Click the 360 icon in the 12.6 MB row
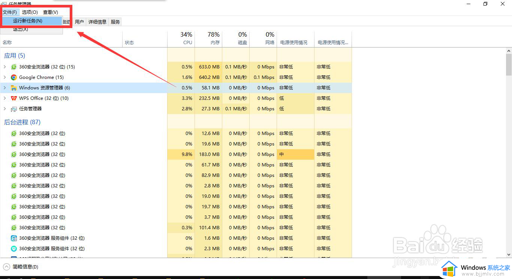 (14, 134)
